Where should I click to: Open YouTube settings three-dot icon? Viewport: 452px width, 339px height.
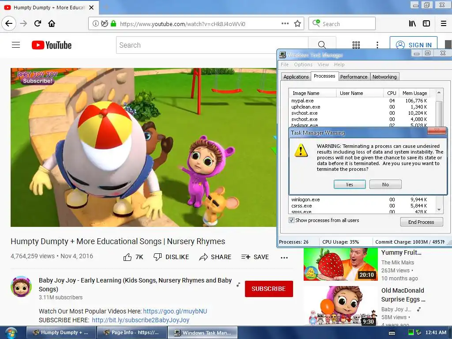click(377, 45)
